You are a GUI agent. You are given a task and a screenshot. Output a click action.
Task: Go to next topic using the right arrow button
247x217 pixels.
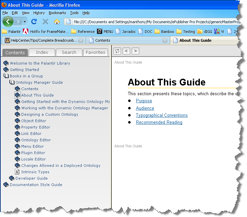(x=135, y=51)
